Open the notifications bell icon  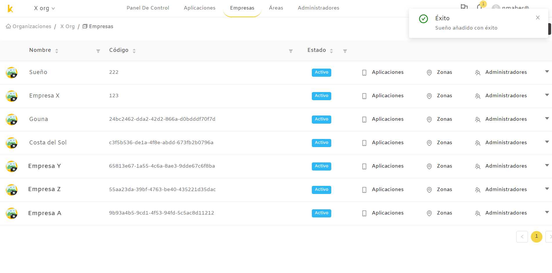click(479, 6)
